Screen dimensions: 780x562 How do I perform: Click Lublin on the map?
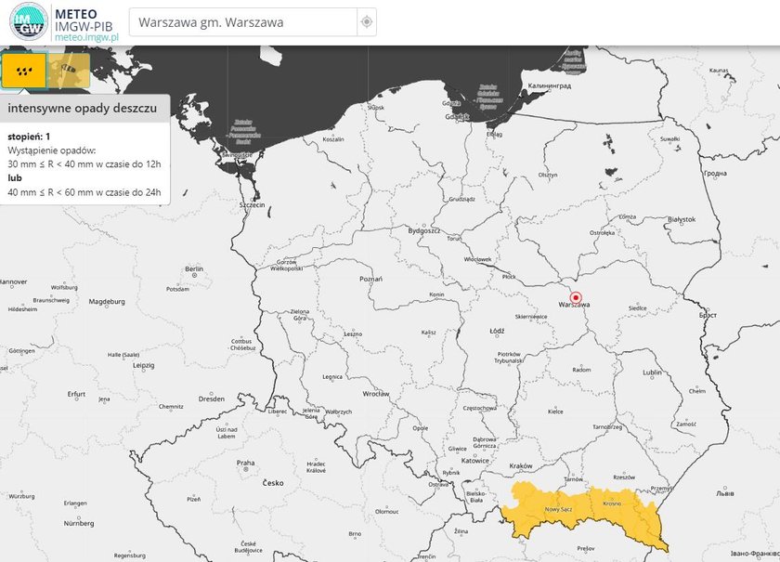(x=652, y=372)
